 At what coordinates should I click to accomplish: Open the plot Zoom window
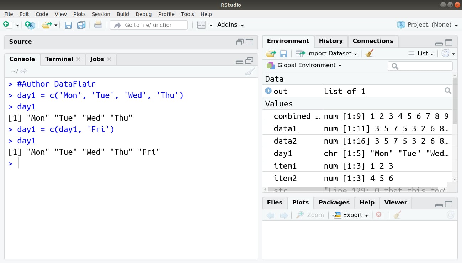pos(310,215)
